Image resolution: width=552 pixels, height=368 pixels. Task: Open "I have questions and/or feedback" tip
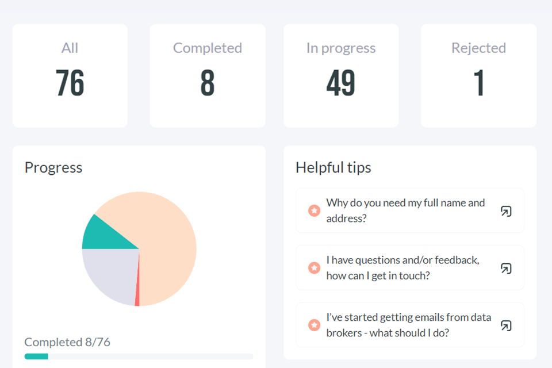[402, 268]
